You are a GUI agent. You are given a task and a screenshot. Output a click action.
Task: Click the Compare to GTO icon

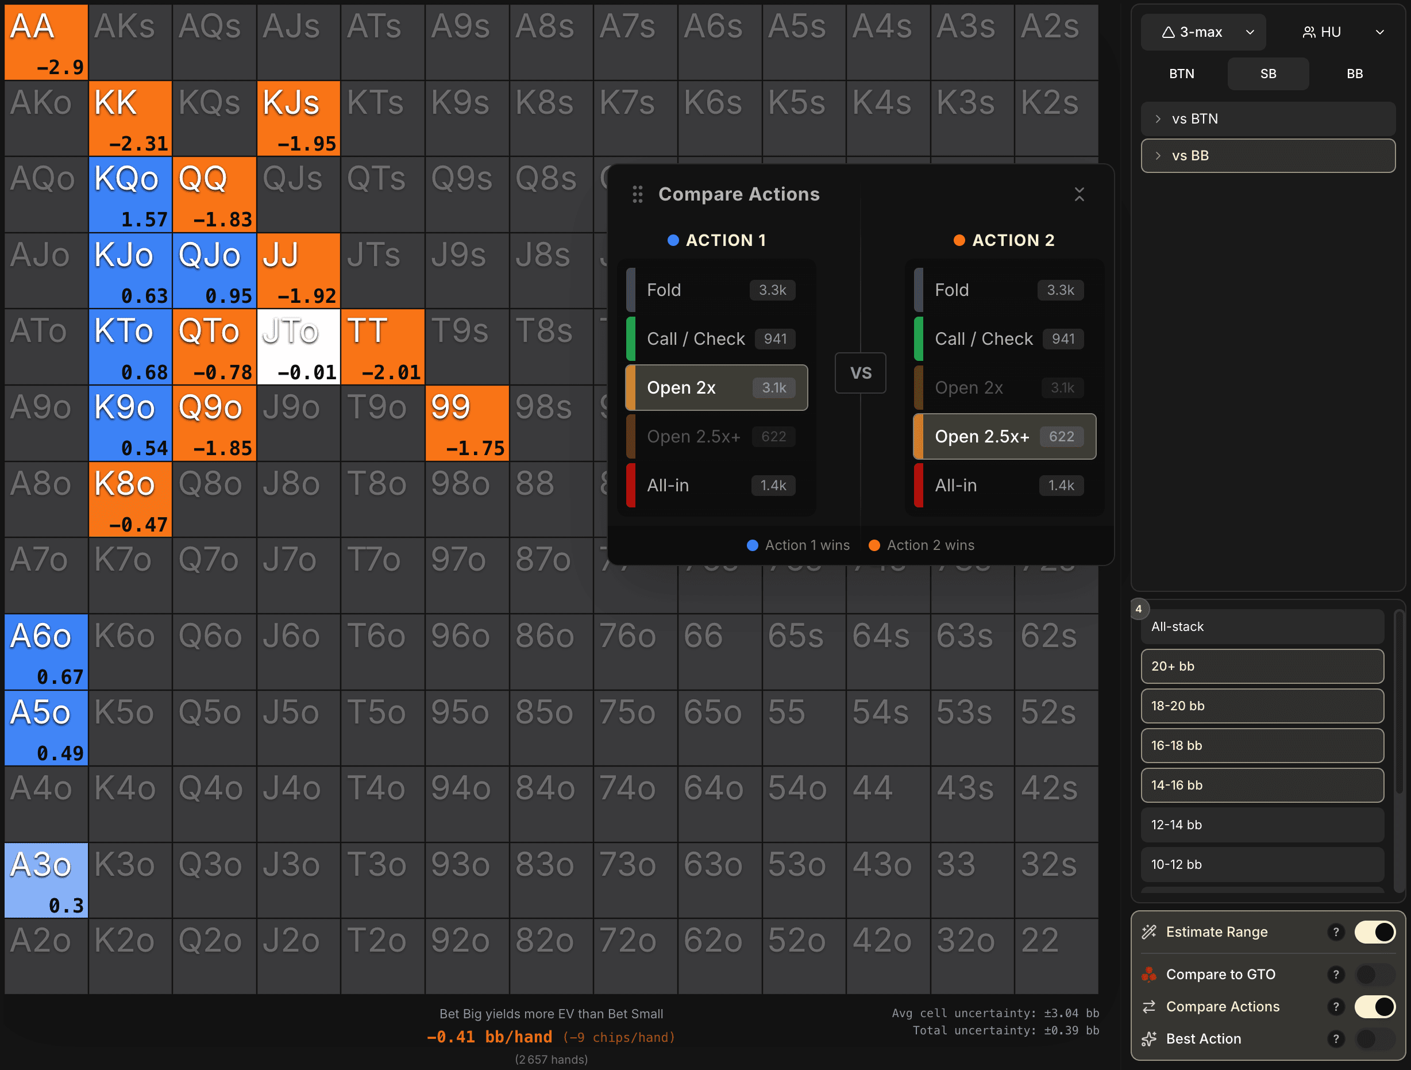pos(1150,974)
